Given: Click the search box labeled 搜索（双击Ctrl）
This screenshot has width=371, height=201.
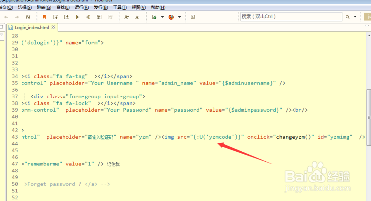Looking at the screenshot, I should 291,17.
